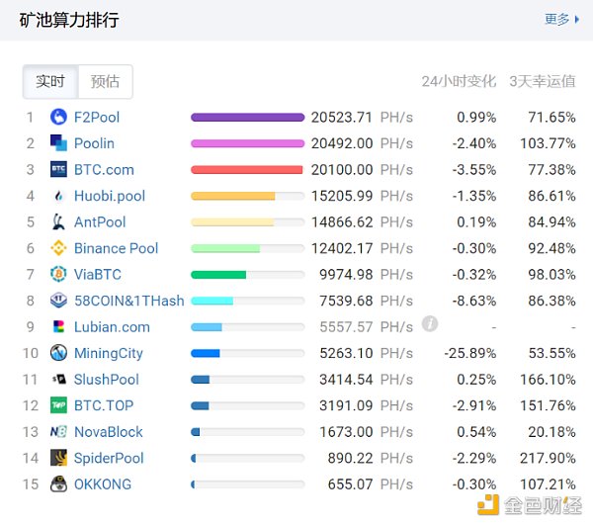This screenshot has width=593, height=526.
Task: Click the 5557.57 hashrate value
Action: [346, 327]
